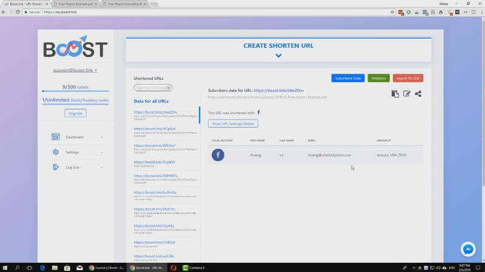Open ninth link in URL list
The width and height of the screenshot is (485, 272).
coord(155,242)
